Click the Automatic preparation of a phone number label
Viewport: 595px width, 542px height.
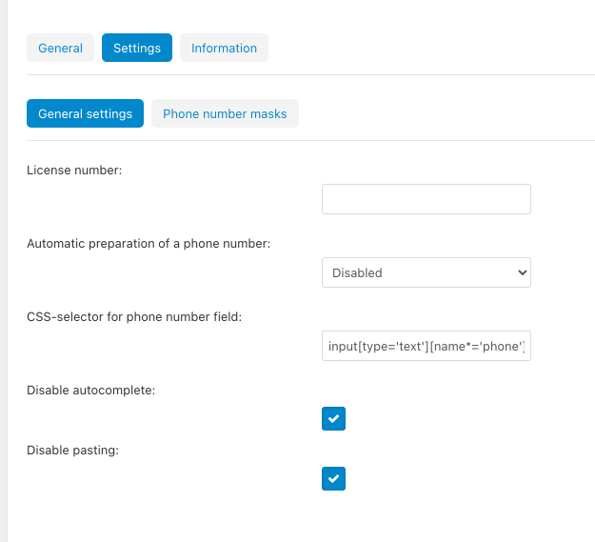tap(149, 243)
